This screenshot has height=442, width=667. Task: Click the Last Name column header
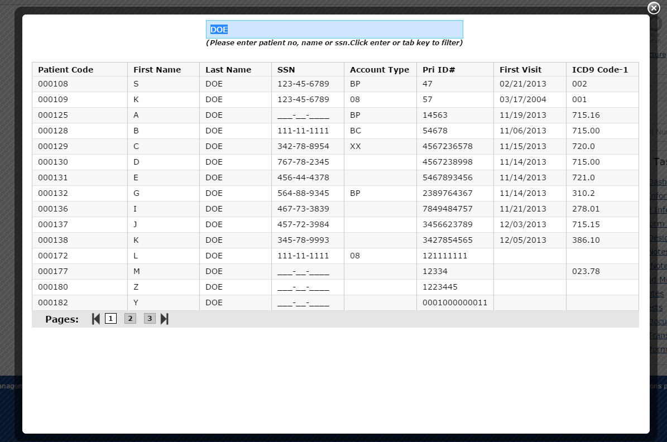tap(228, 70)
